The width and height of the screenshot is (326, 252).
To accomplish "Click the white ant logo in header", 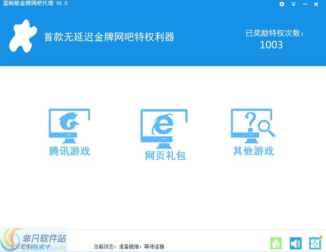I will (x=23, y=36).
